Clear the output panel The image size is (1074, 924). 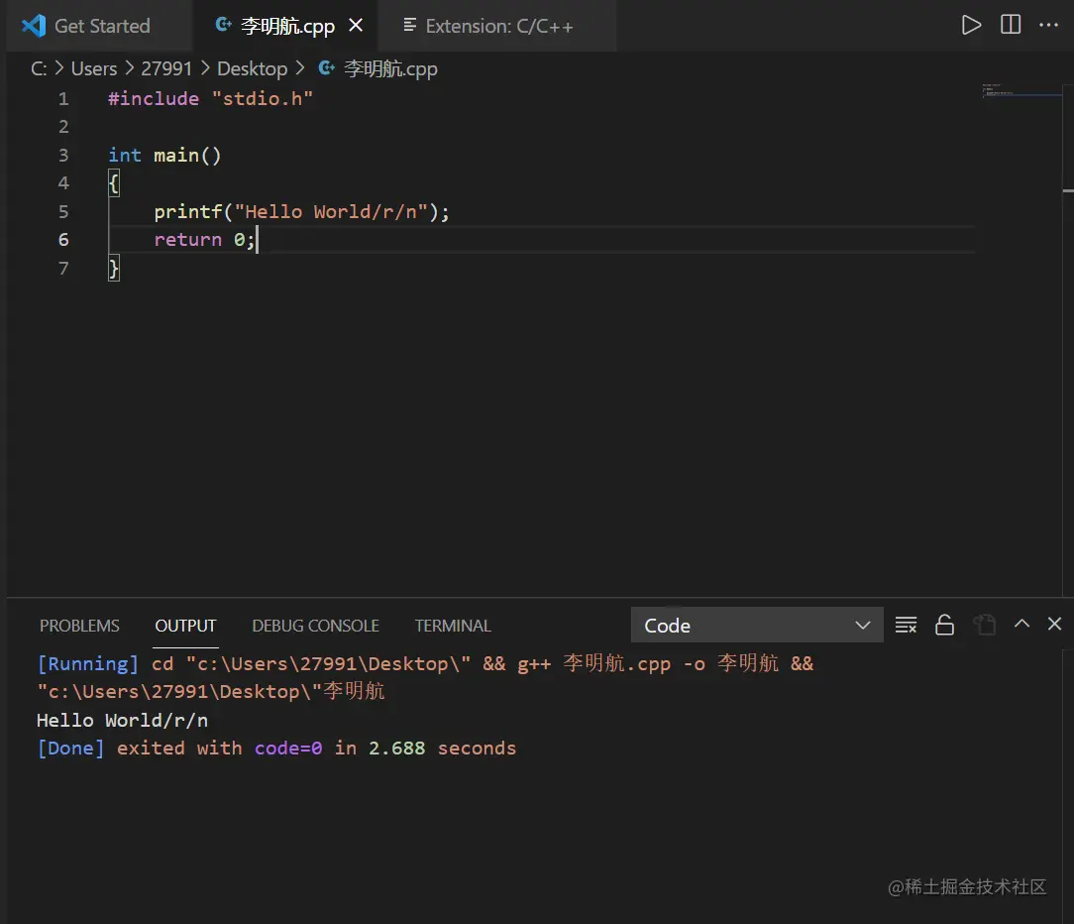tap(906, 625)
